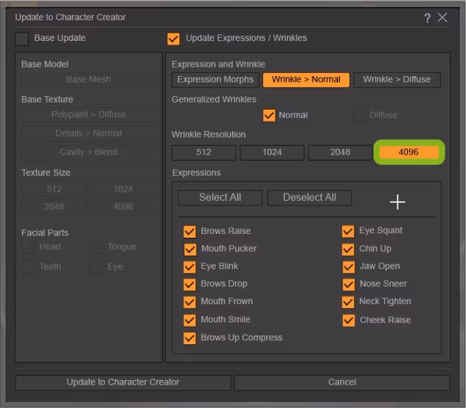Toggle Update Expressions / Wrinkles checkbox
Screen dimensions: 466x408
click(x=173, y=39)
